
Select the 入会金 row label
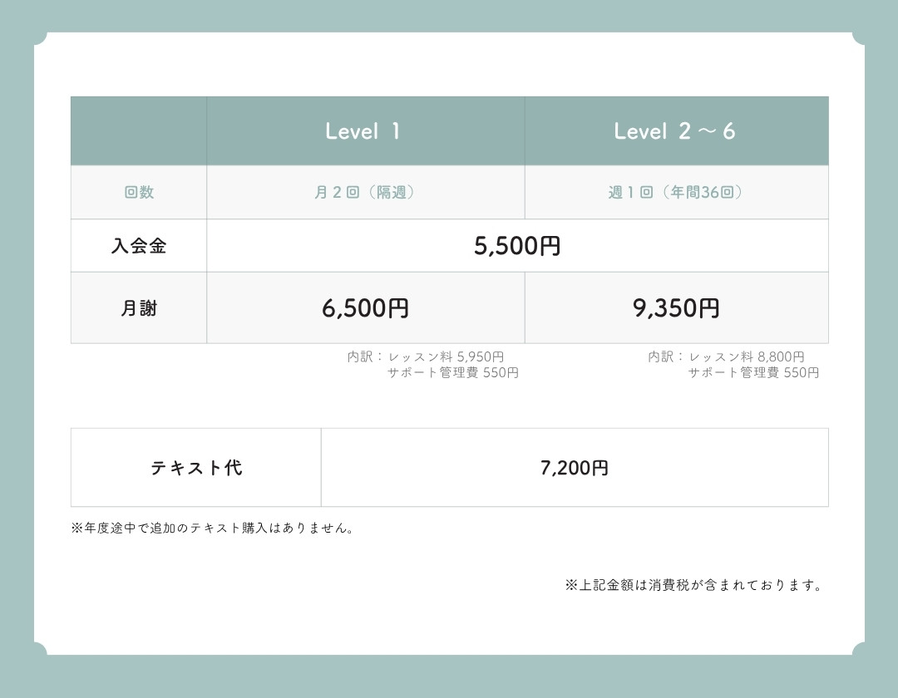coord(139,246)
